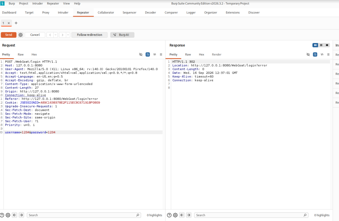The width and height of the screenshot is (339, 221).
Task: Open history dropdown beside back arrow
Action: (56, 35)
